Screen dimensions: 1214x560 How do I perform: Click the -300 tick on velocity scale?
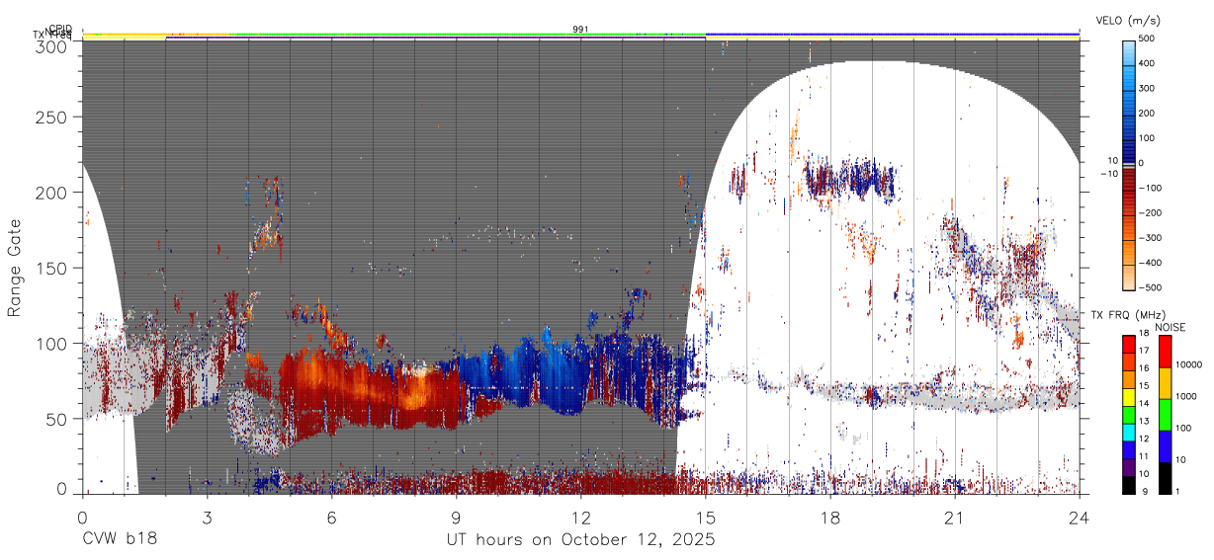pos(1151,238)
